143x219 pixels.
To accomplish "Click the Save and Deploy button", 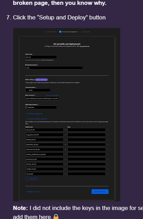I will point(100,192).
